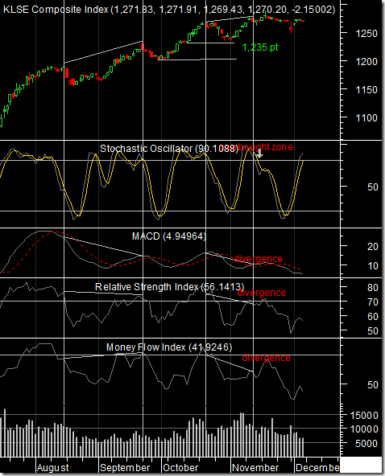Screen dimensions: 385x476
Task: Click the September label on time axis
Action: tap(125, 468)
